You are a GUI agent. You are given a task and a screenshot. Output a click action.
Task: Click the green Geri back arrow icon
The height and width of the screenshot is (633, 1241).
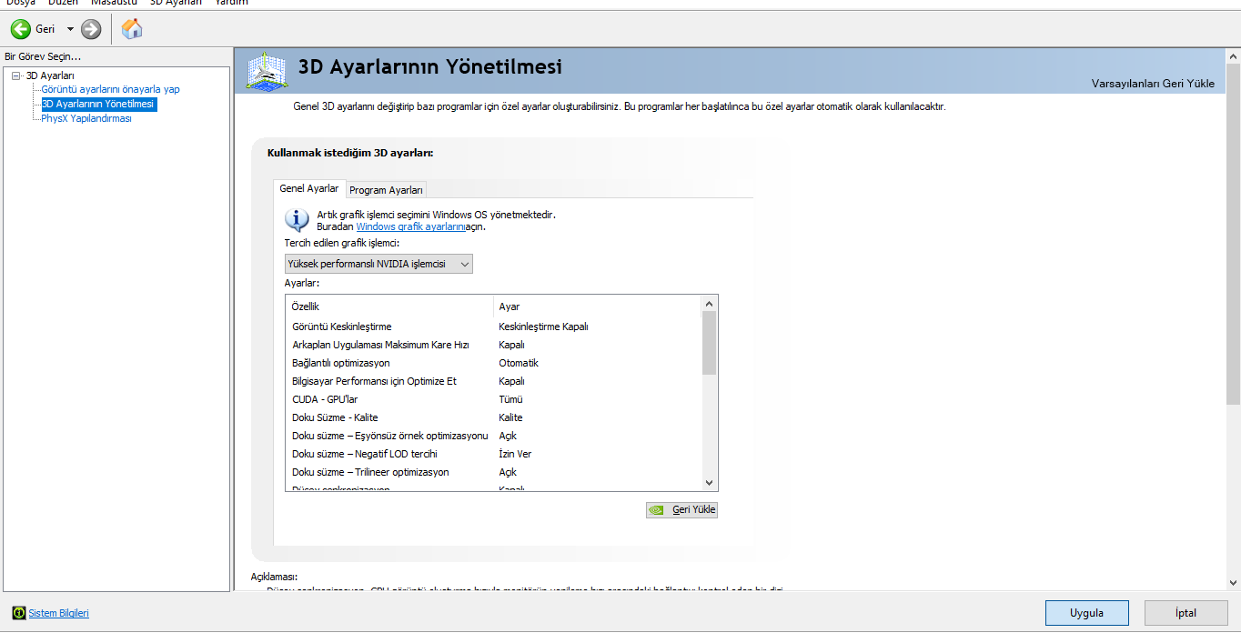click(20, 29)
